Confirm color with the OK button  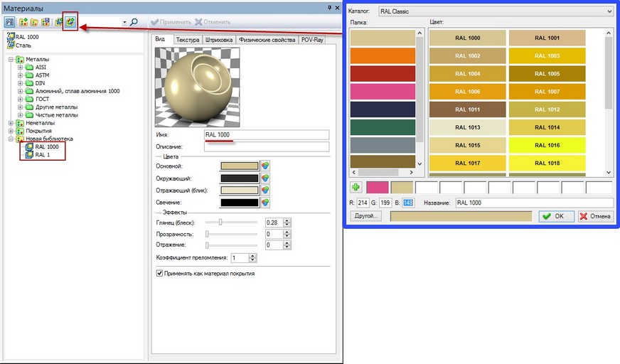point(556,216)
